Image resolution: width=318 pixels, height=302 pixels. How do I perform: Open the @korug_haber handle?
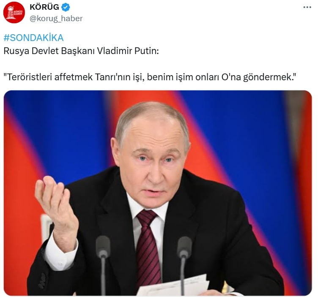[56, 19]
